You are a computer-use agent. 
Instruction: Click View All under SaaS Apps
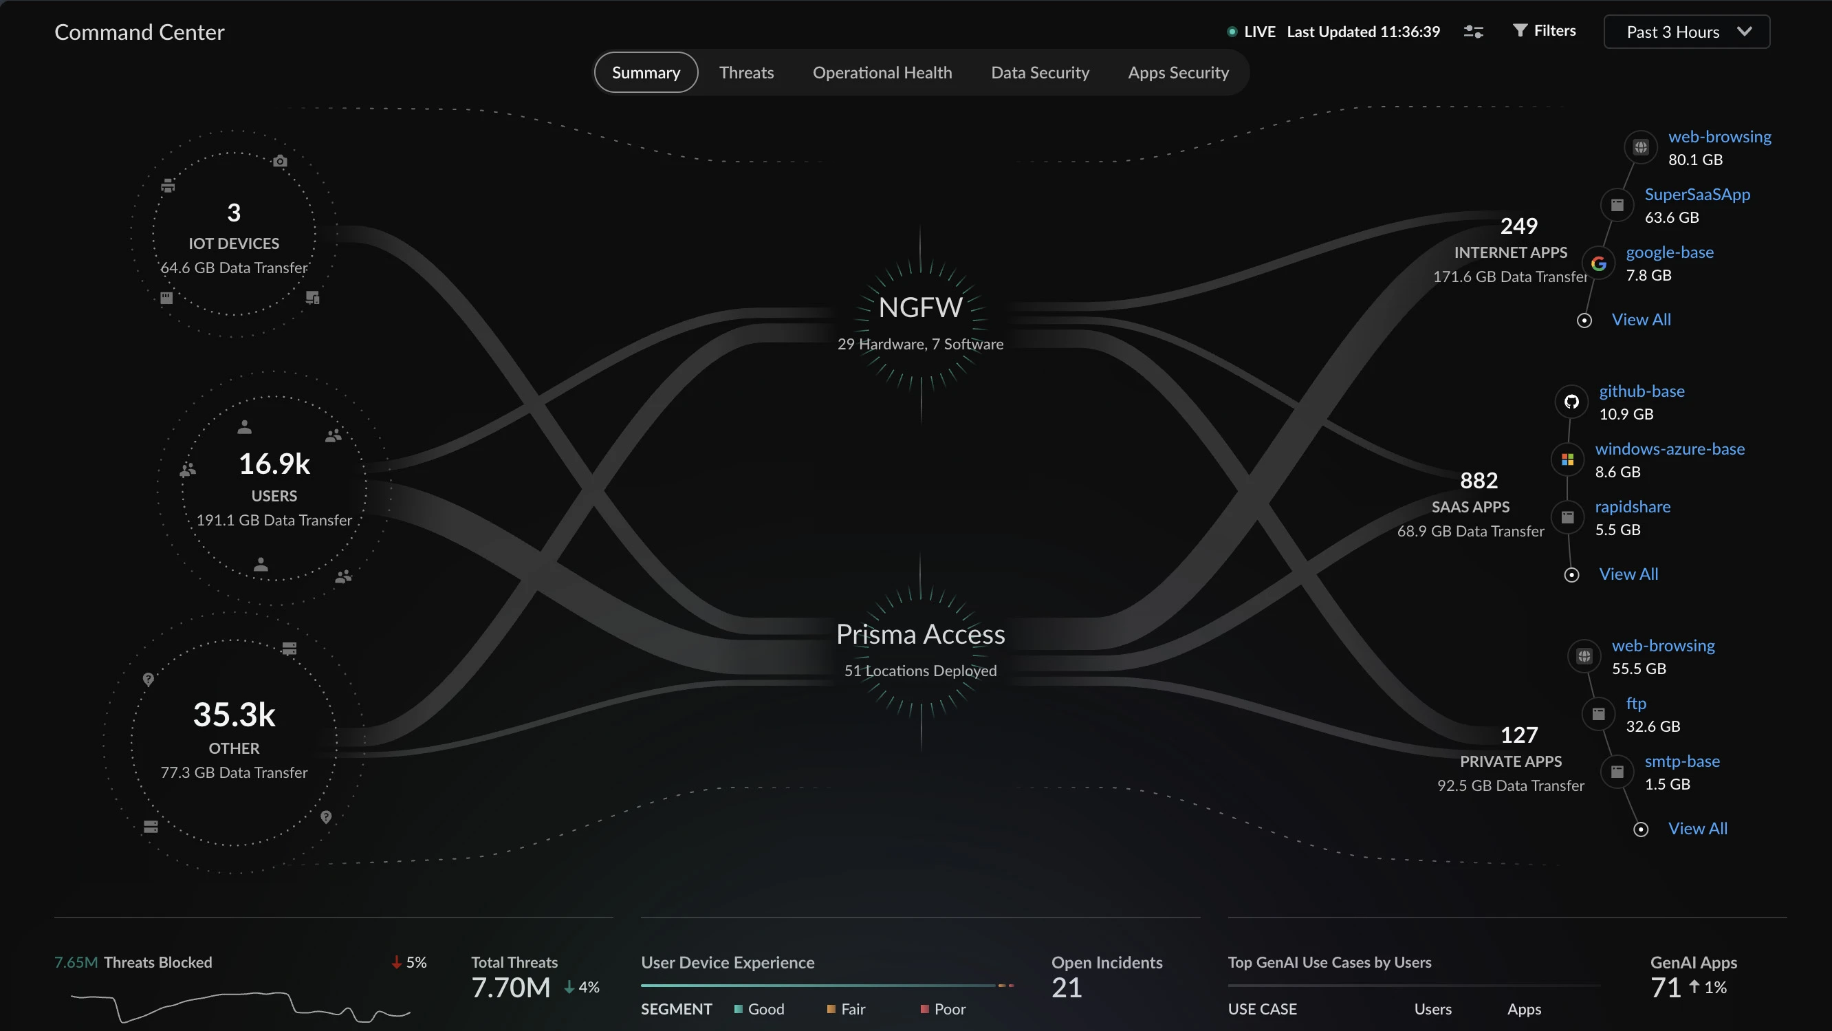tap(1628, 574)
